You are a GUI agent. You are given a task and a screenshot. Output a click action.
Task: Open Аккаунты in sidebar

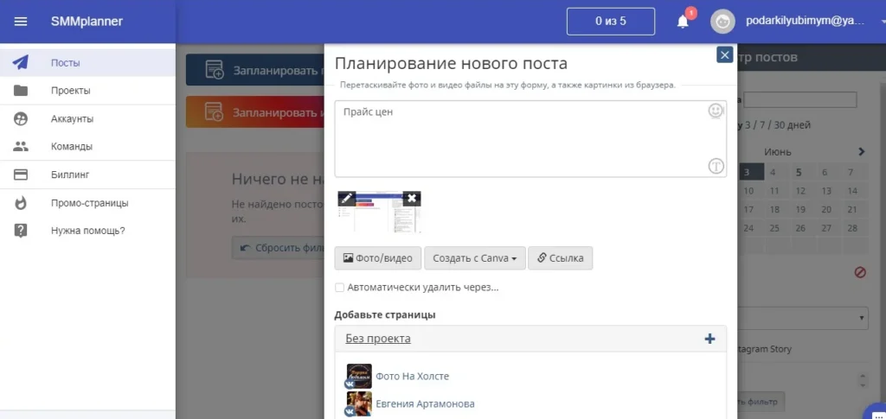point(87,118)
